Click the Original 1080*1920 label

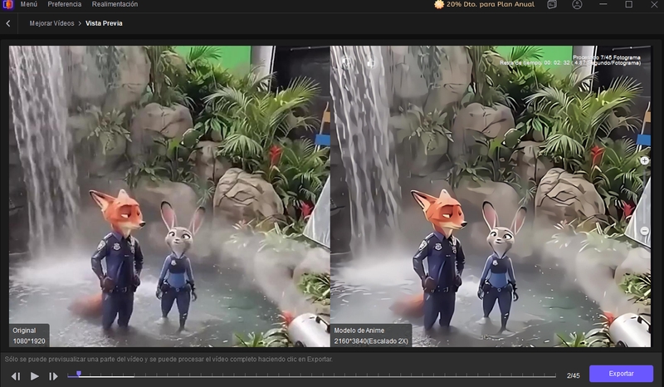point(29,336)
